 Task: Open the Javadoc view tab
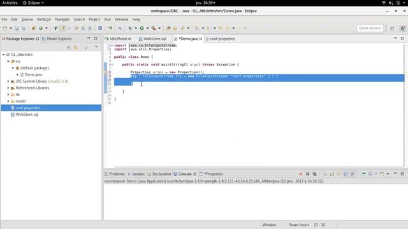[136, 174]
